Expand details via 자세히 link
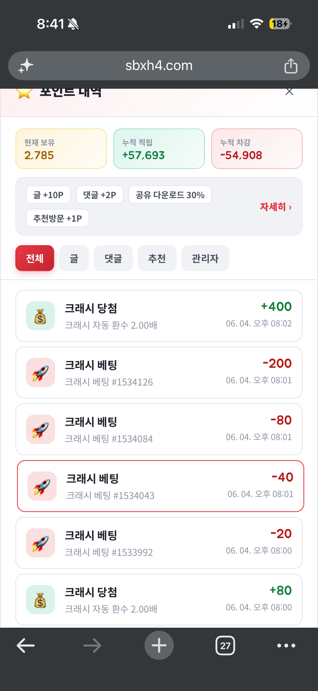Viewport: 318px width, 691px height. point(276,207)
